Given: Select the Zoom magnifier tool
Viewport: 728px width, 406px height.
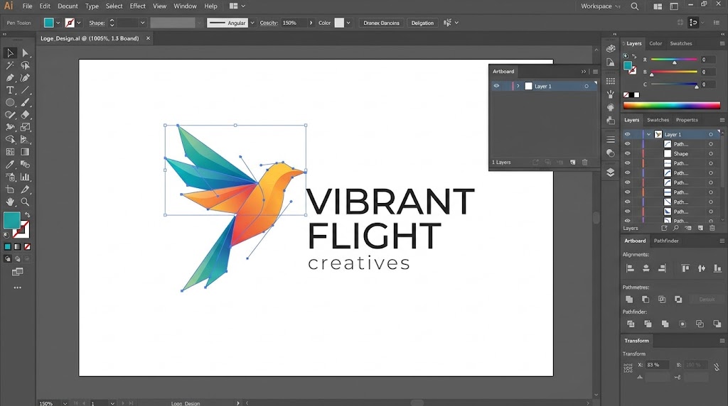Looking at the screenshot, I should coord(25,202).
